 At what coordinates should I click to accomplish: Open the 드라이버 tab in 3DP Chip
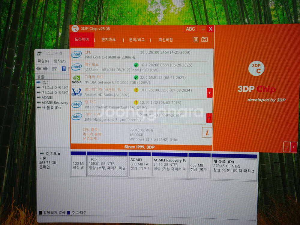pyautogui.click(x=82, y=39)
